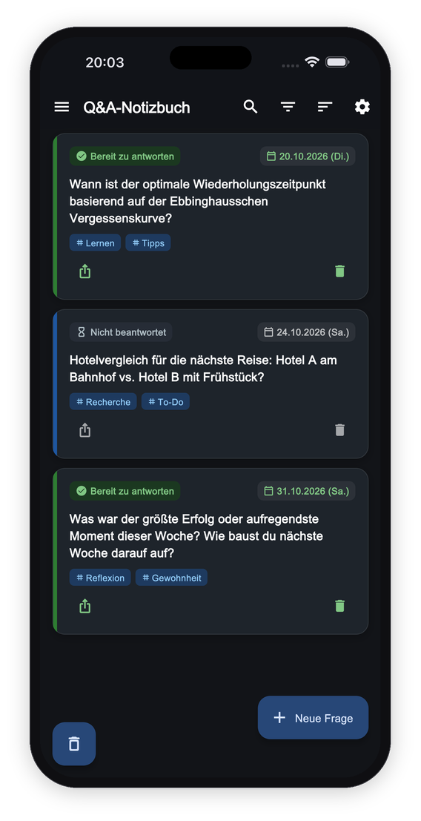The image size is (421, 821).
Task: Delete the Hotelvergleich question
Action: (x=340, y=430)
